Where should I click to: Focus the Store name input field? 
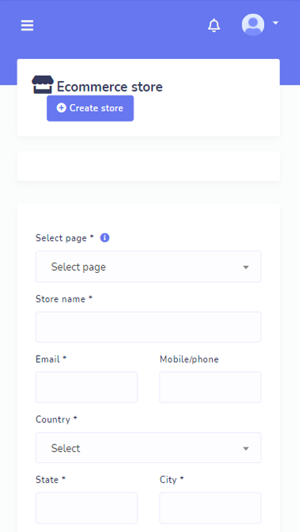(148, 327)
